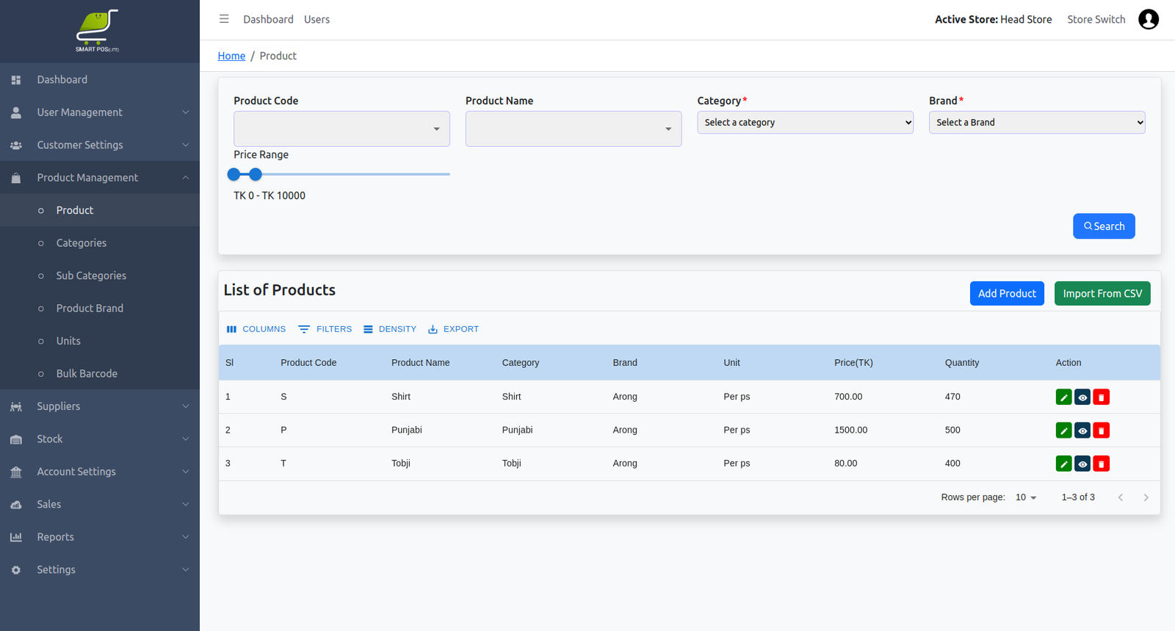
Task: Click the Product Management bag icon
Action: coord(16,178)
